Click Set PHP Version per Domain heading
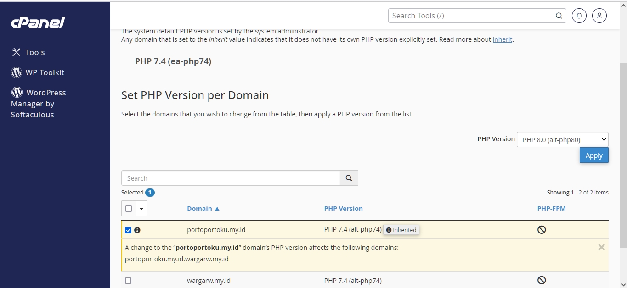 tap(195, 95)
